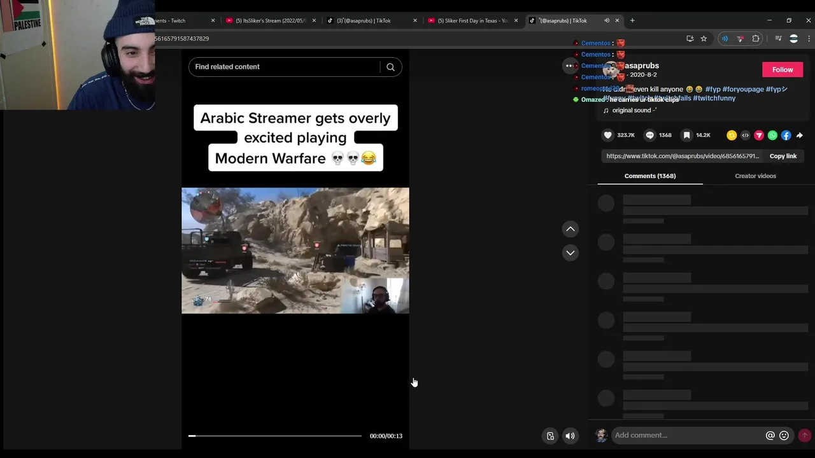Go to next video arrow

[x=570, y=253]
